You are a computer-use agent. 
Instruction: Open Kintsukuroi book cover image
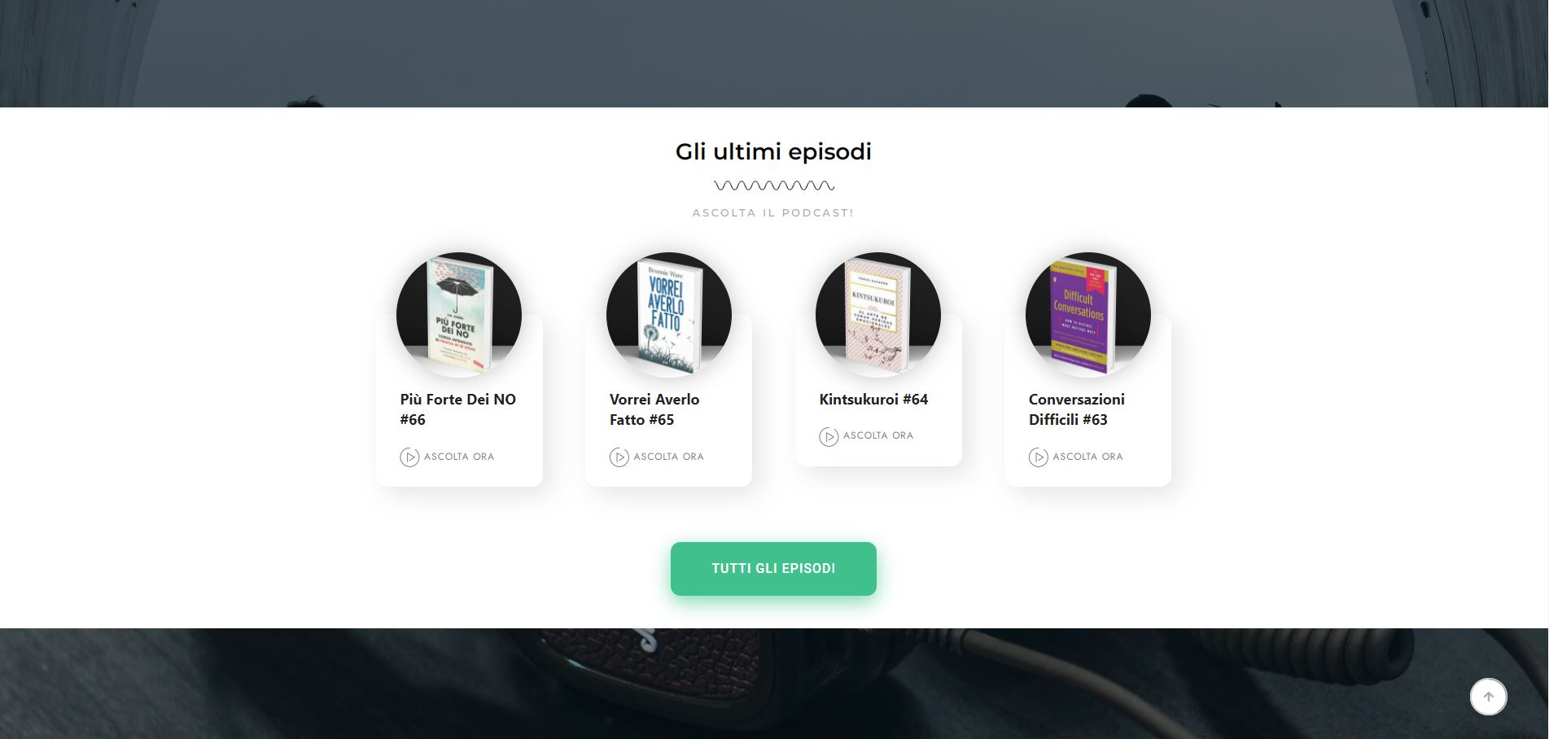878,315
